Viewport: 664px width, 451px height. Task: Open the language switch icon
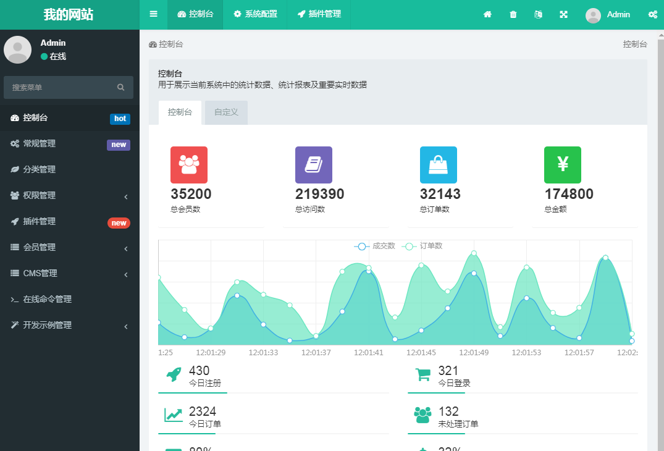click(x=538, y=14)
